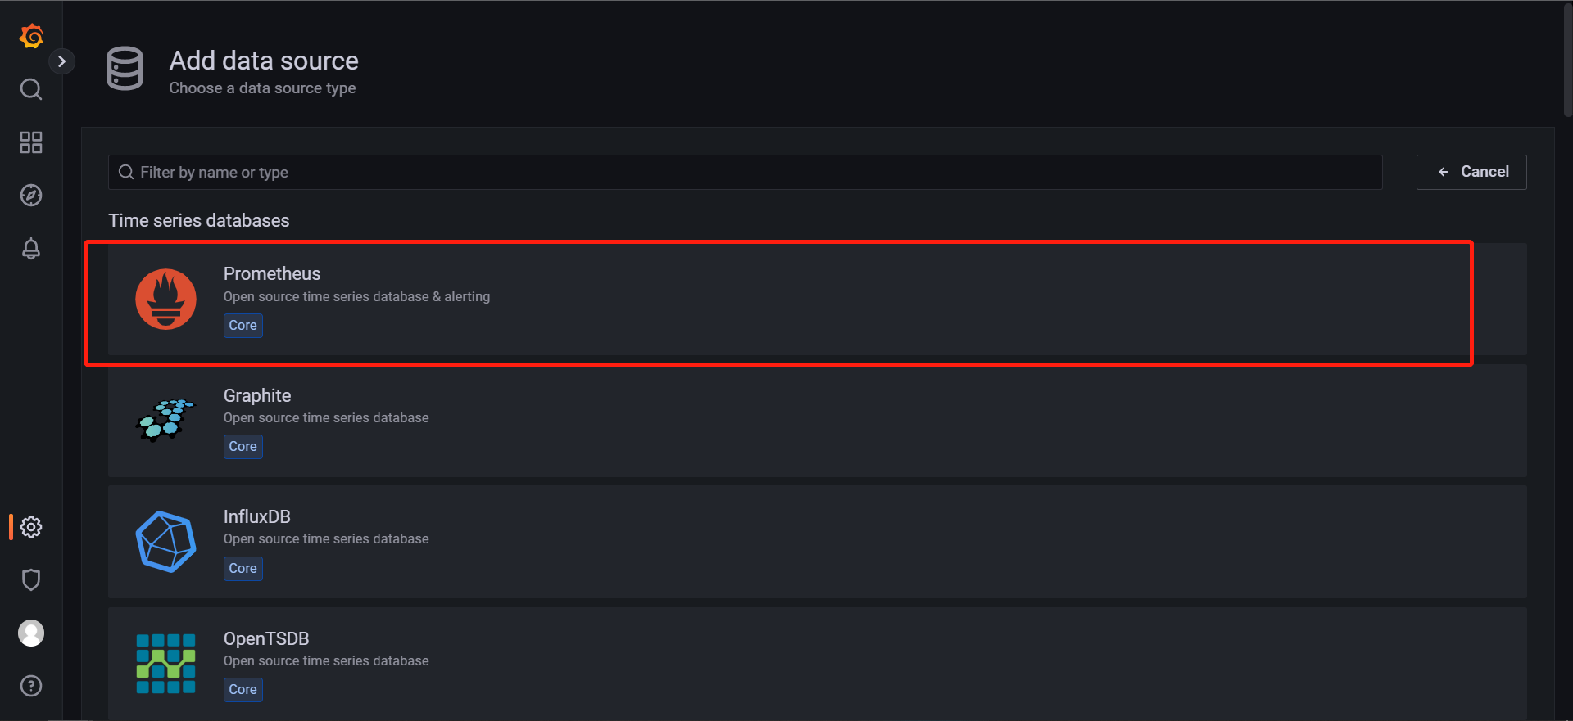The width and height of the screenshot is (1573, 721).
Task: Expand the sidebar with the chevron arrow
Action: click(61, 61)
